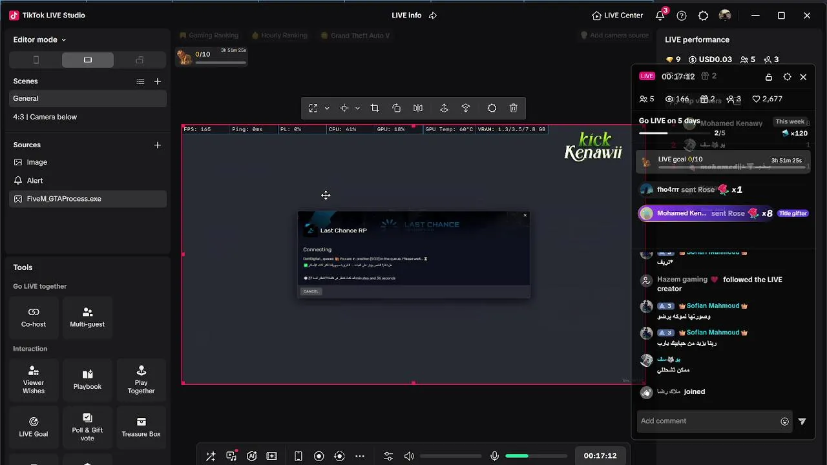The height and width of the screenshot is (465, 827).
Task: Select the Image source
Action: pos(88,162)
